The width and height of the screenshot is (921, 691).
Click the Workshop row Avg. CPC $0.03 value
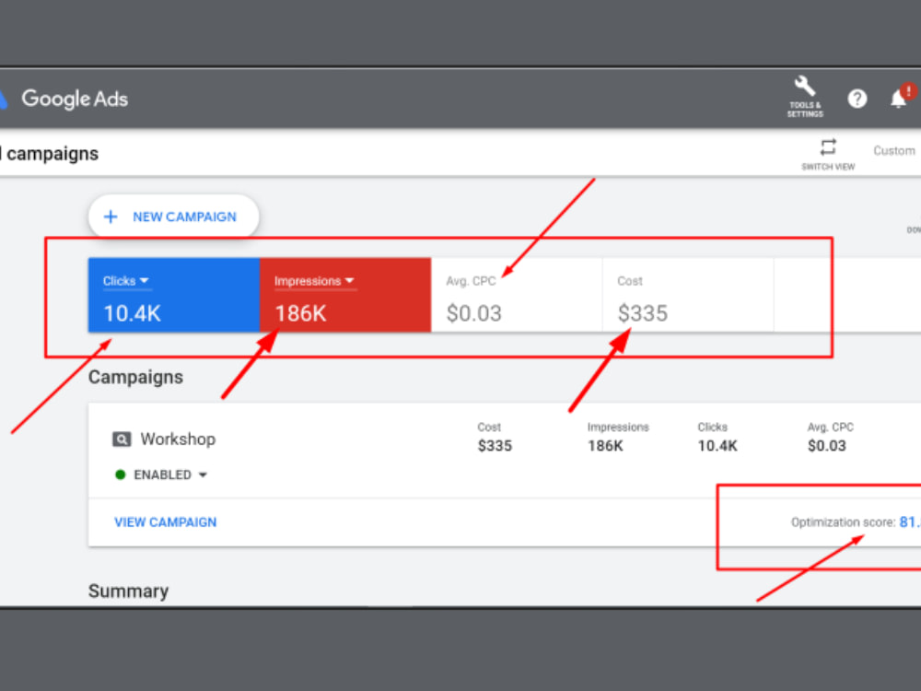[x=826, y=446]
